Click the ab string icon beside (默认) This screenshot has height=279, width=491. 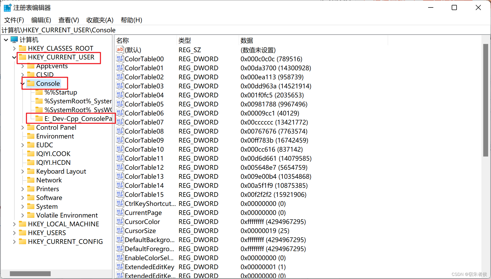pos(120,50)
